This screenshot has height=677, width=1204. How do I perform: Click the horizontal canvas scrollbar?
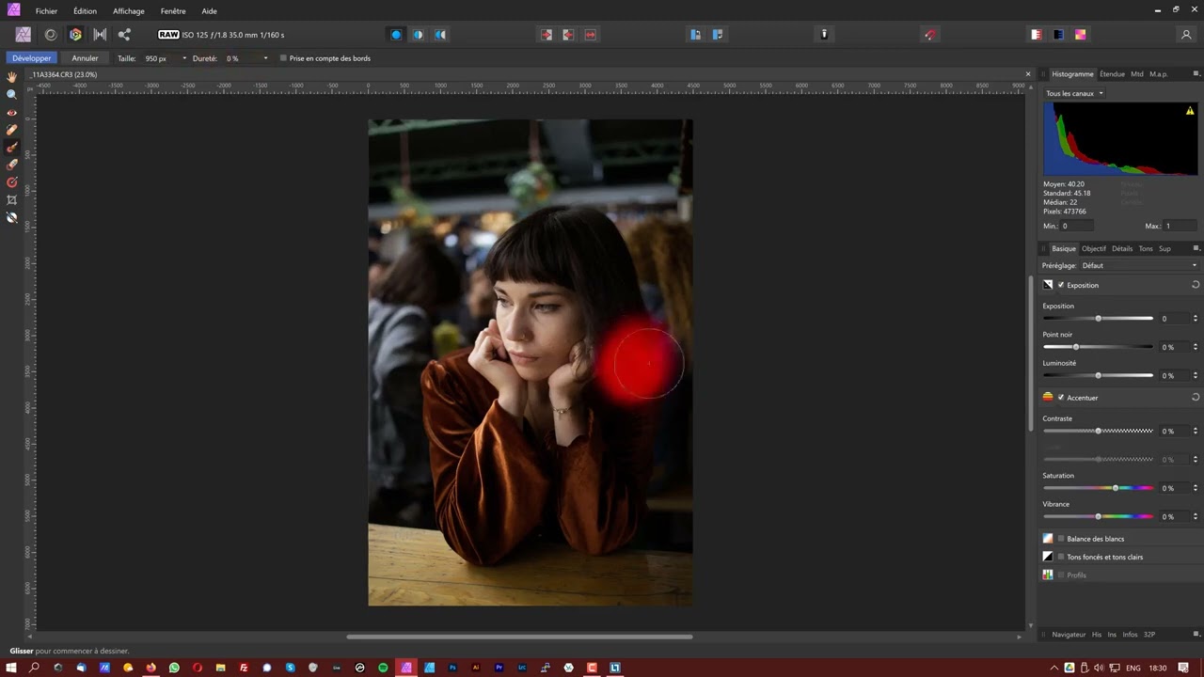(519, 637)
